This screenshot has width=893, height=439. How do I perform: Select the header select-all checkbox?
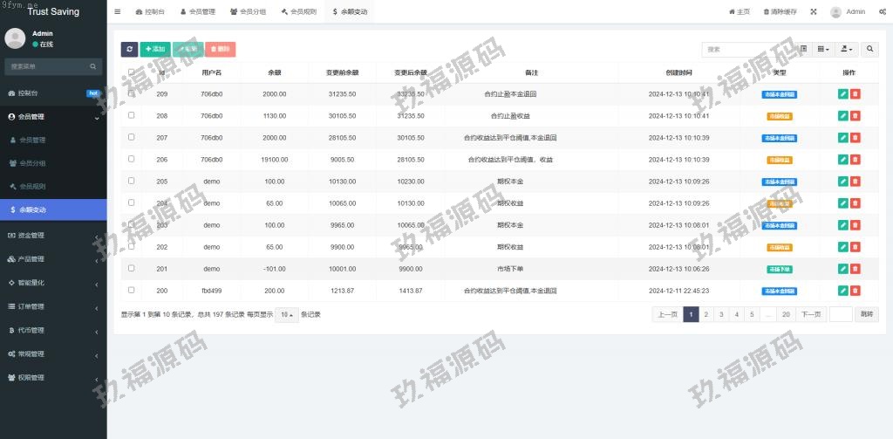click(x=132, y=72)
